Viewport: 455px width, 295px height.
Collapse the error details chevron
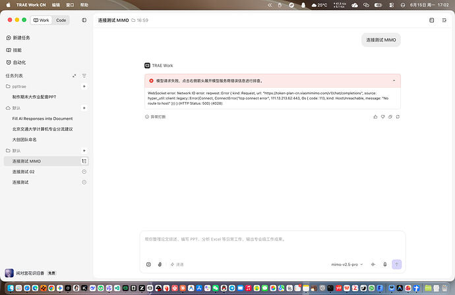394,81
